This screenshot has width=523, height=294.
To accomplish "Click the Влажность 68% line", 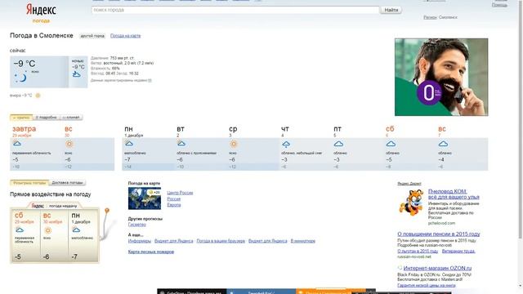I will [105, 69].
